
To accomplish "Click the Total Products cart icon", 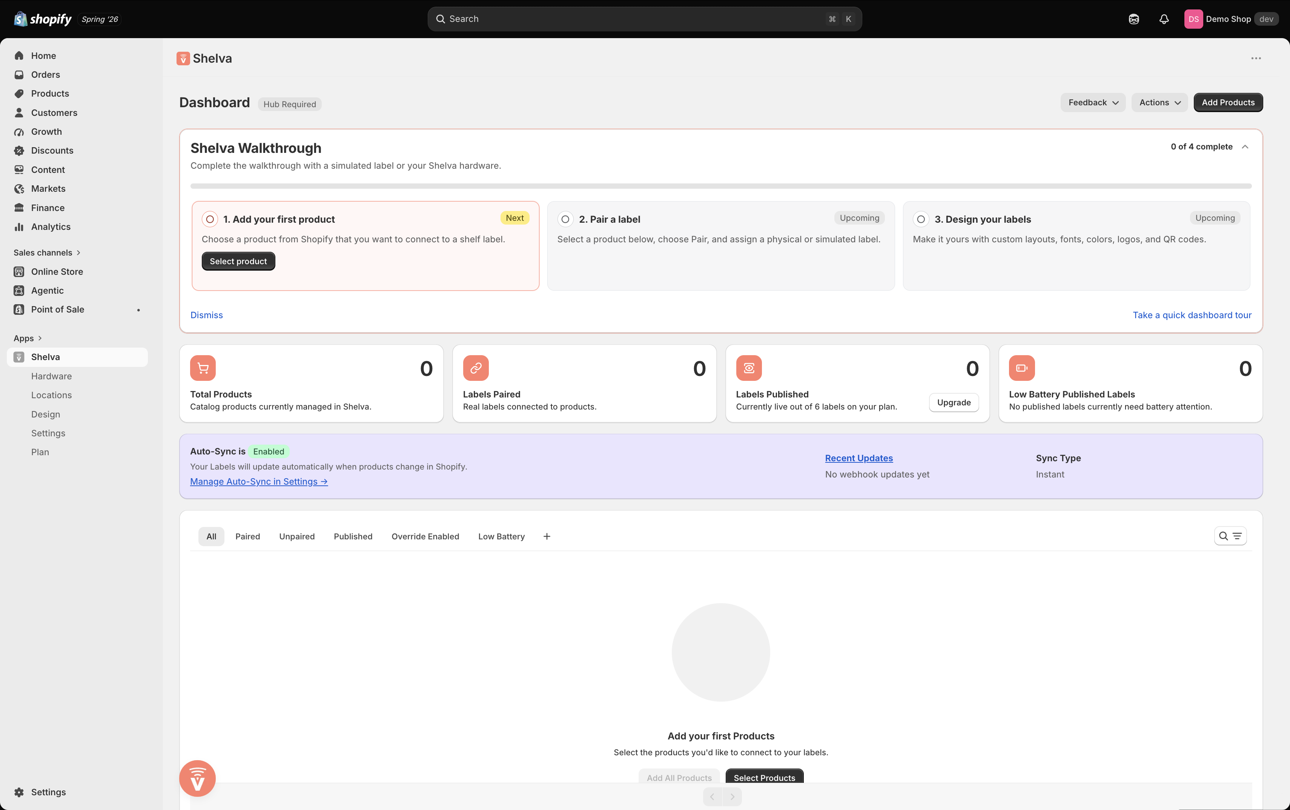I will 203,368.
